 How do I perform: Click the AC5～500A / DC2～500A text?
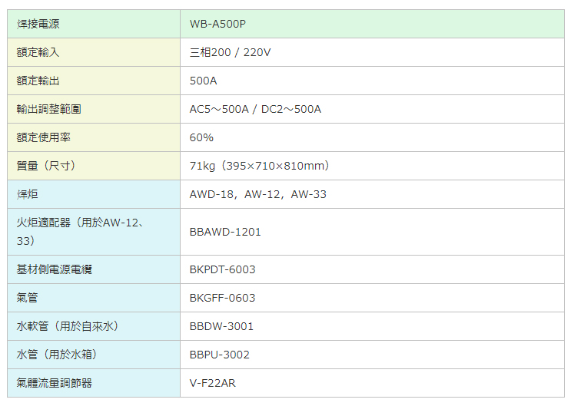(x=255, y=109)
